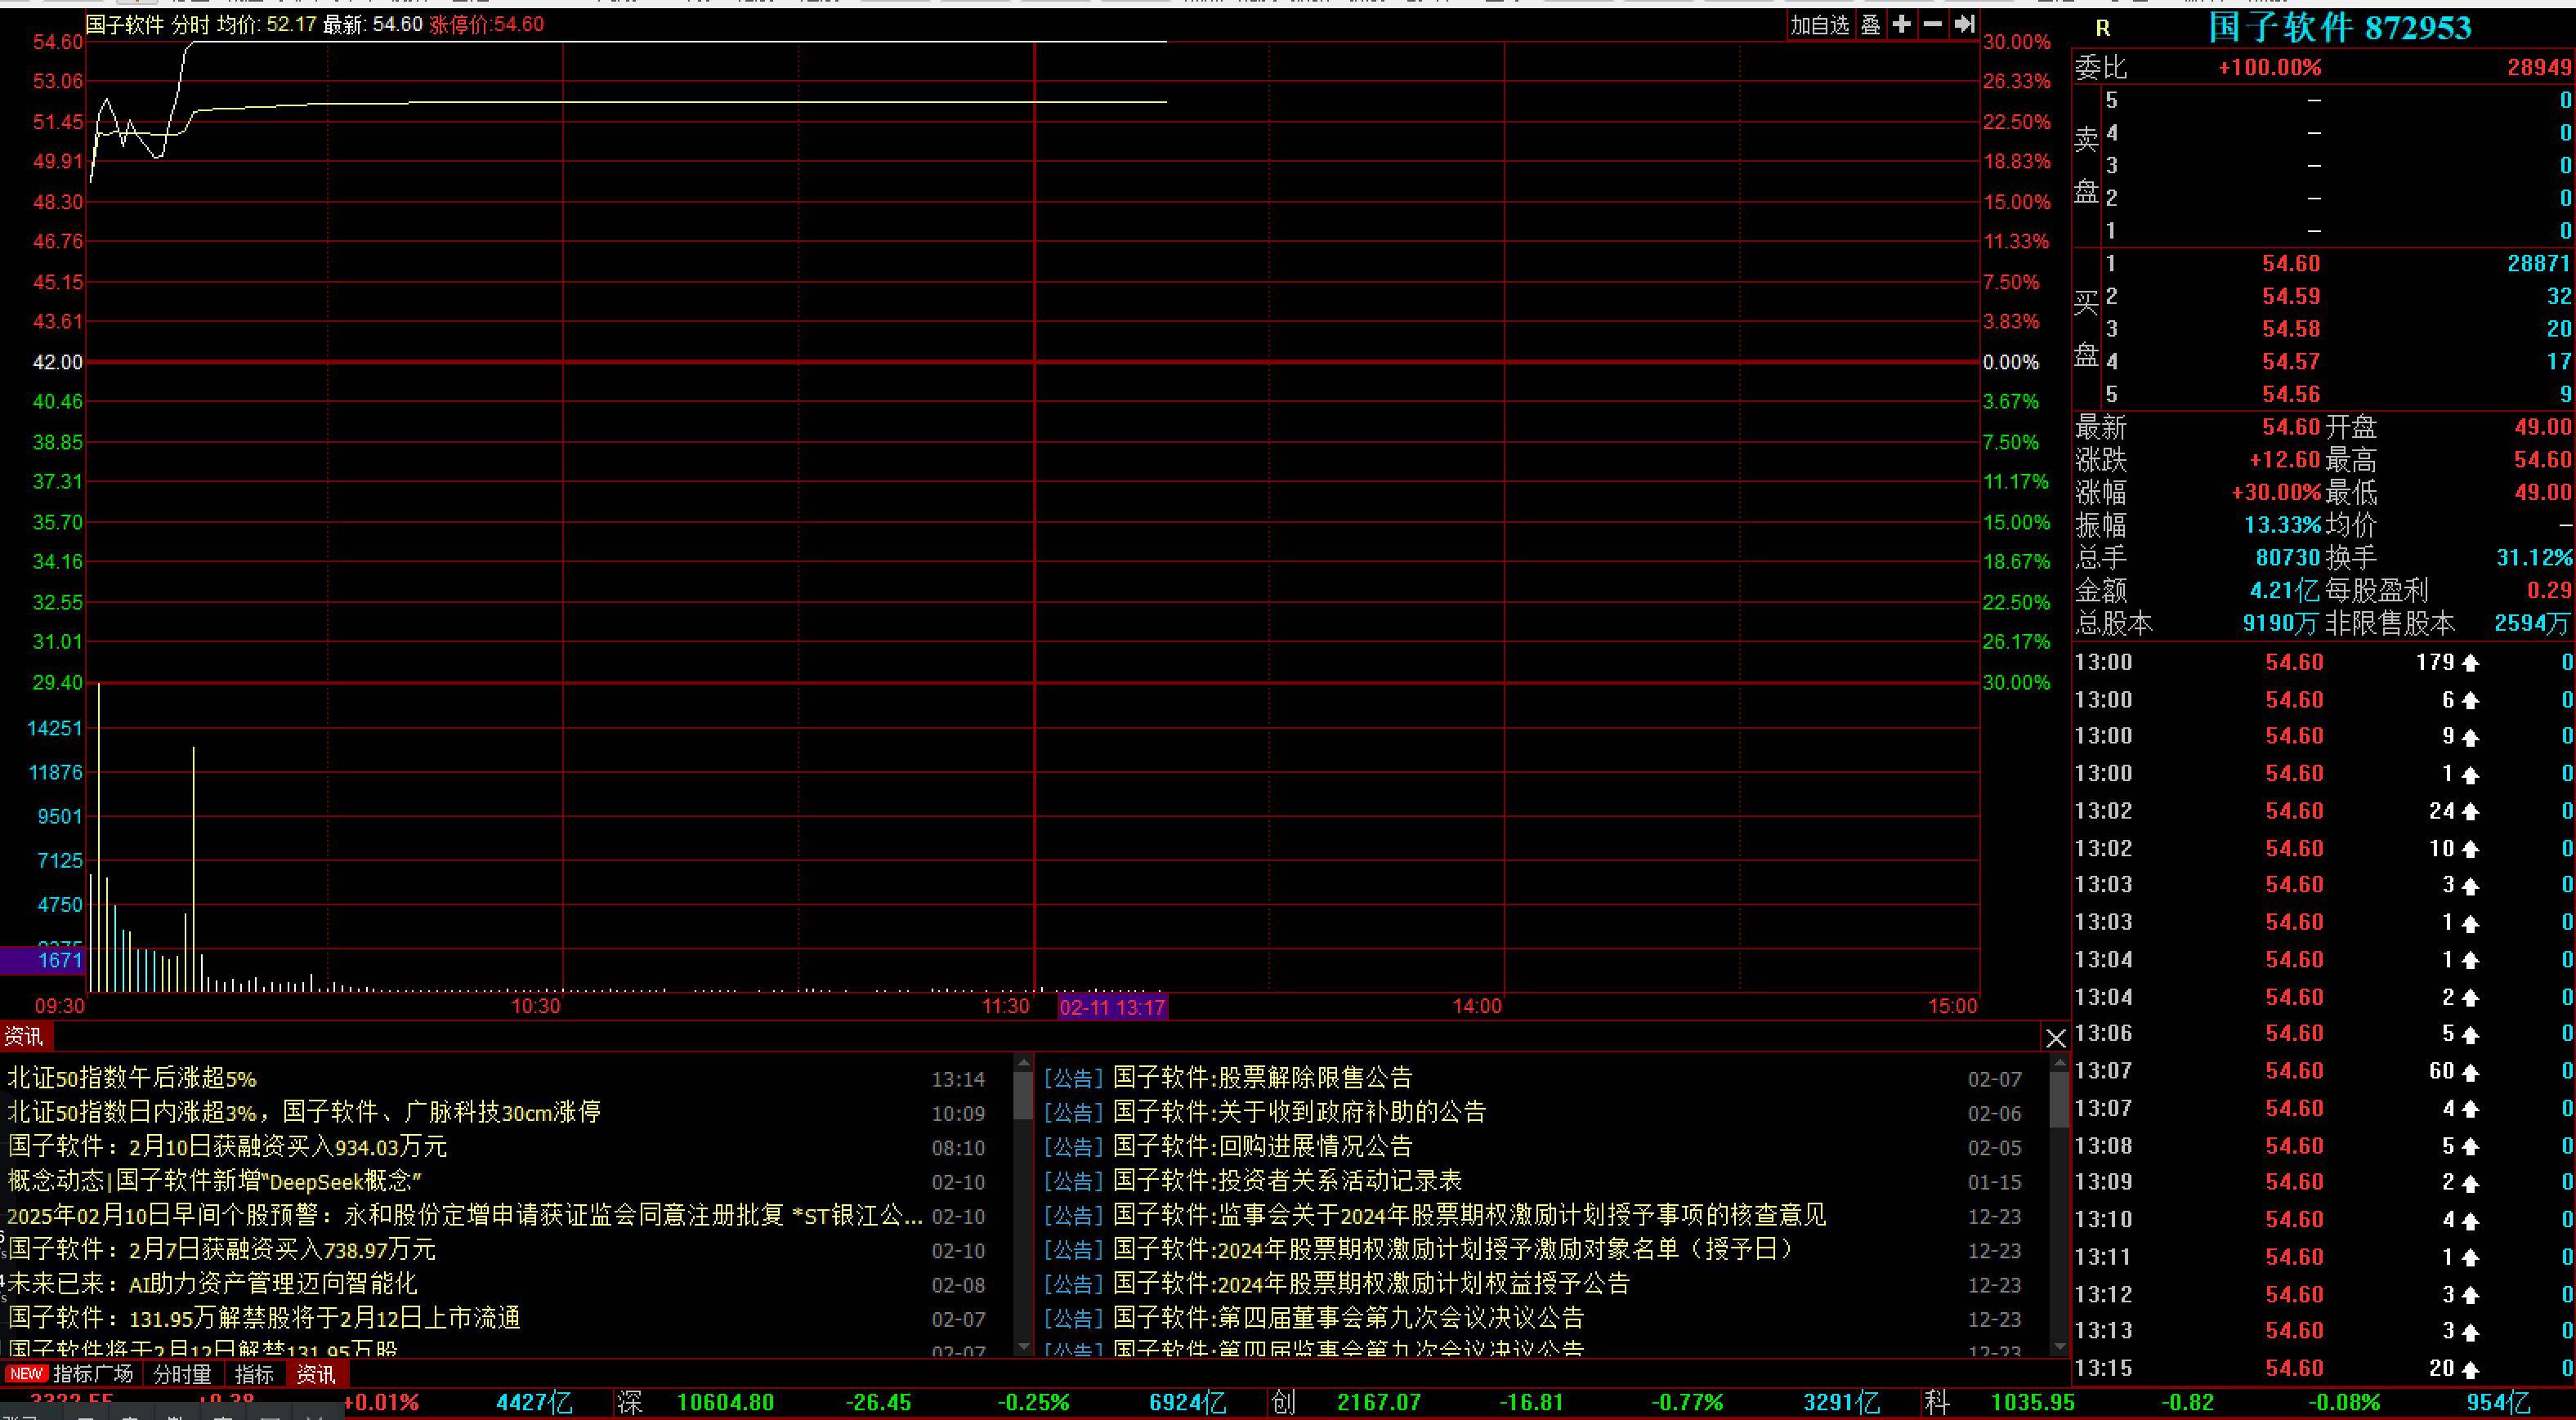The image size is (2576, 1420).
Task: Switch to the 指标 tab
Action: 254,1374
